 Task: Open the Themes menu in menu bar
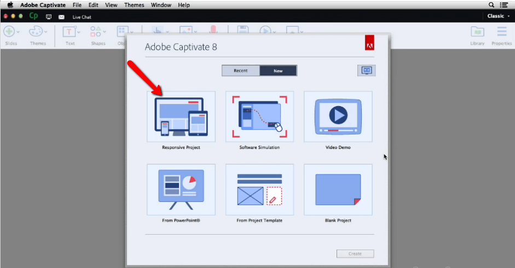(x=134, y=5)
